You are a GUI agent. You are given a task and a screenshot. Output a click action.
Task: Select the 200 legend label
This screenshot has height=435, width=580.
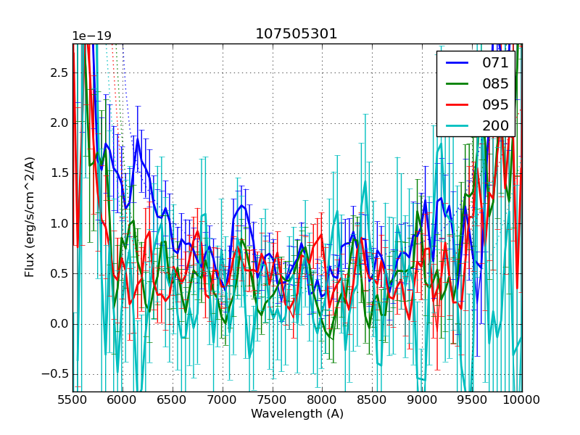(x=495, y=125)
